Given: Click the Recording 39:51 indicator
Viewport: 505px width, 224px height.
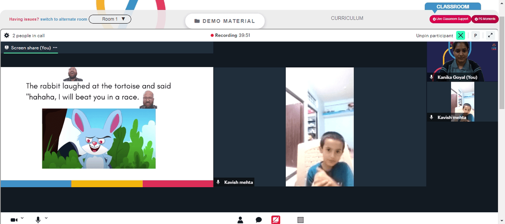Looking at the screenshot, I should [x=230, y=35].
